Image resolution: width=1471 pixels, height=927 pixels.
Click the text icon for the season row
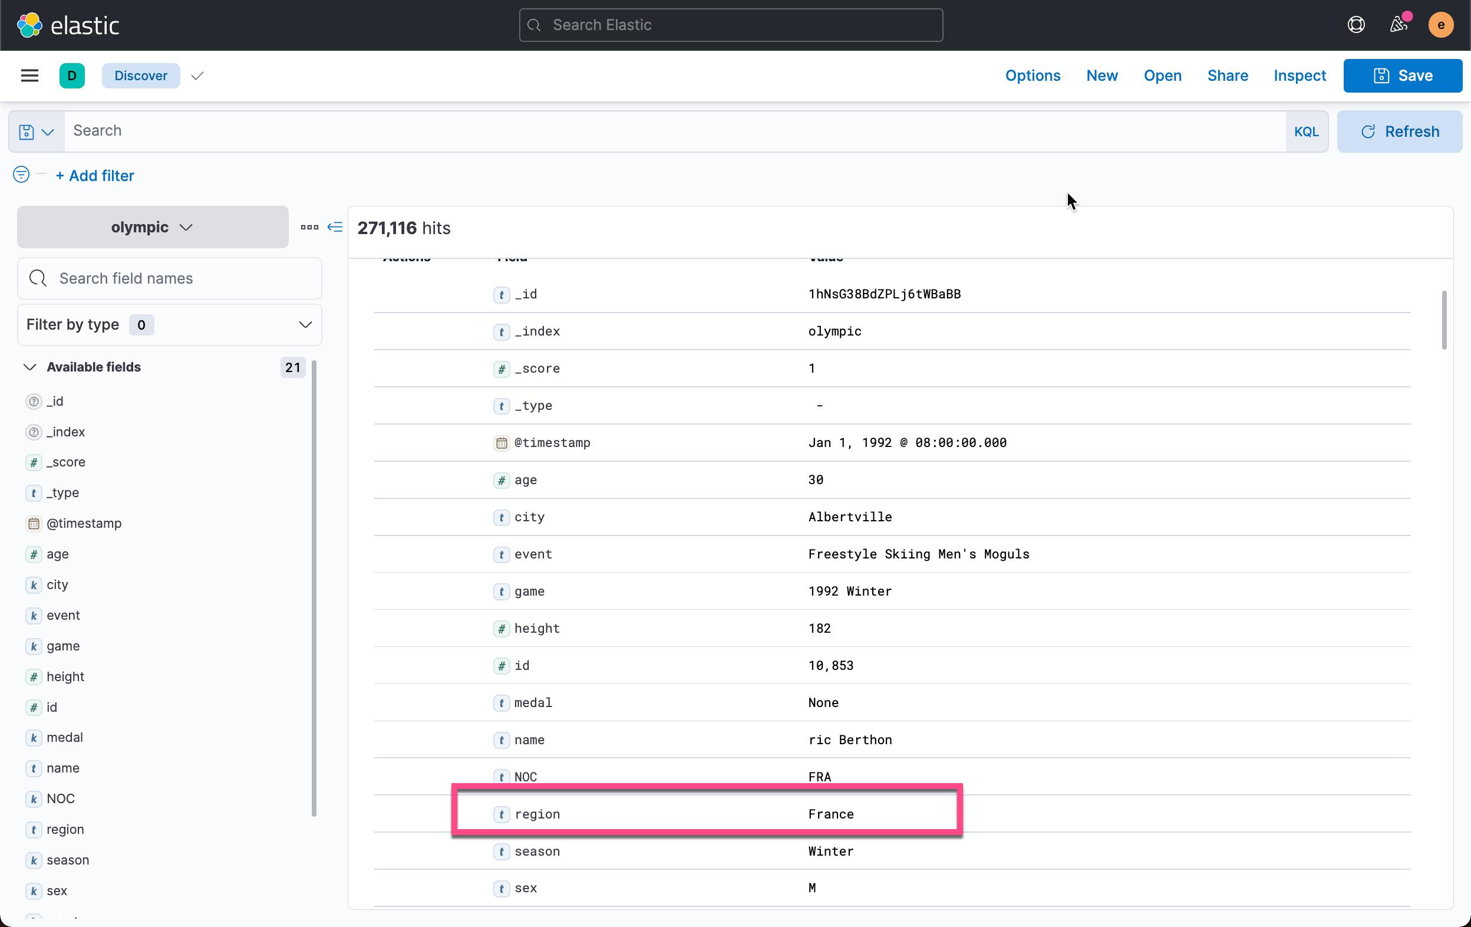pyautogui.click(x=502, y=852)
